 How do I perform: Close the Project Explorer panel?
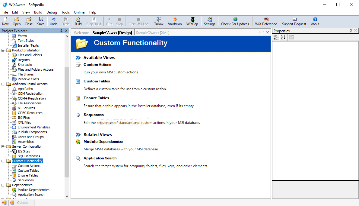point(66,31)
